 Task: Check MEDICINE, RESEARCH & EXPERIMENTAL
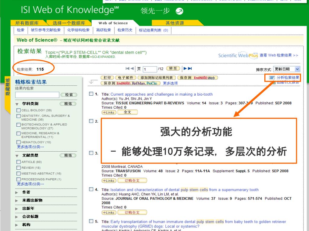click(x=18, y=133)
